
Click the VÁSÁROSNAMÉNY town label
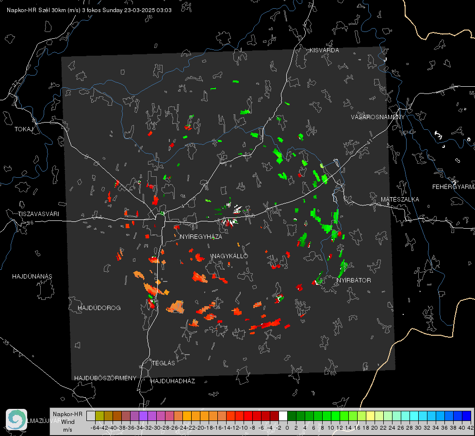coord(378,117)
